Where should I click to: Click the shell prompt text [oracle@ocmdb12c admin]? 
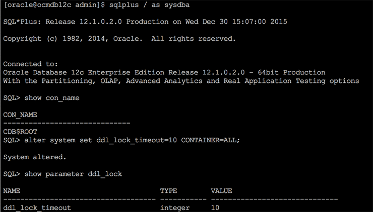click(x=48, y=5)
